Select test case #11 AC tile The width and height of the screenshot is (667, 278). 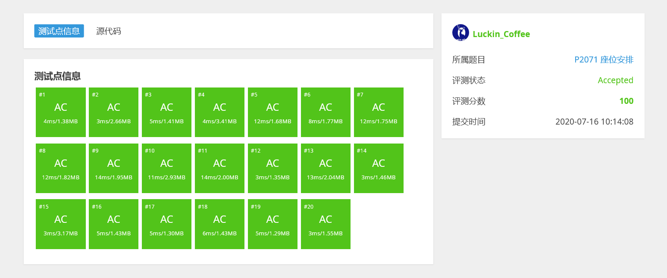(x=220, y=168)
